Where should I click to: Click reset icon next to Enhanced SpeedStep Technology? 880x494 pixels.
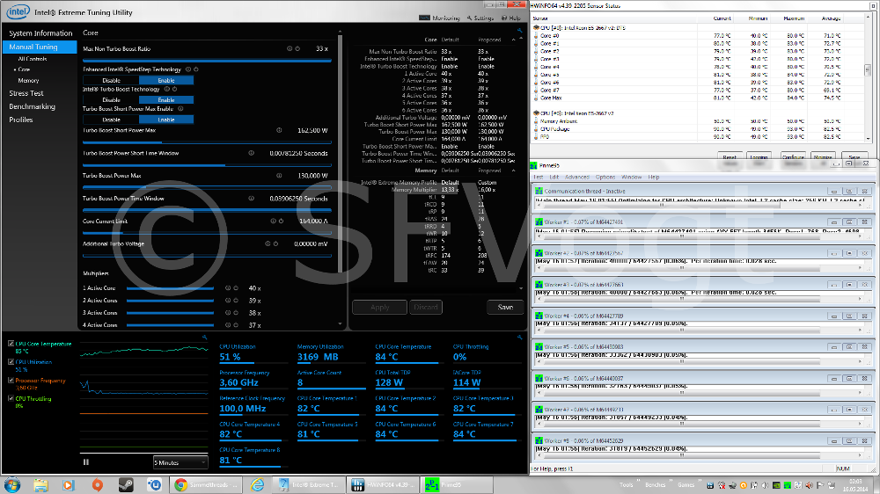pyautogui.click(x=196, y=69)
